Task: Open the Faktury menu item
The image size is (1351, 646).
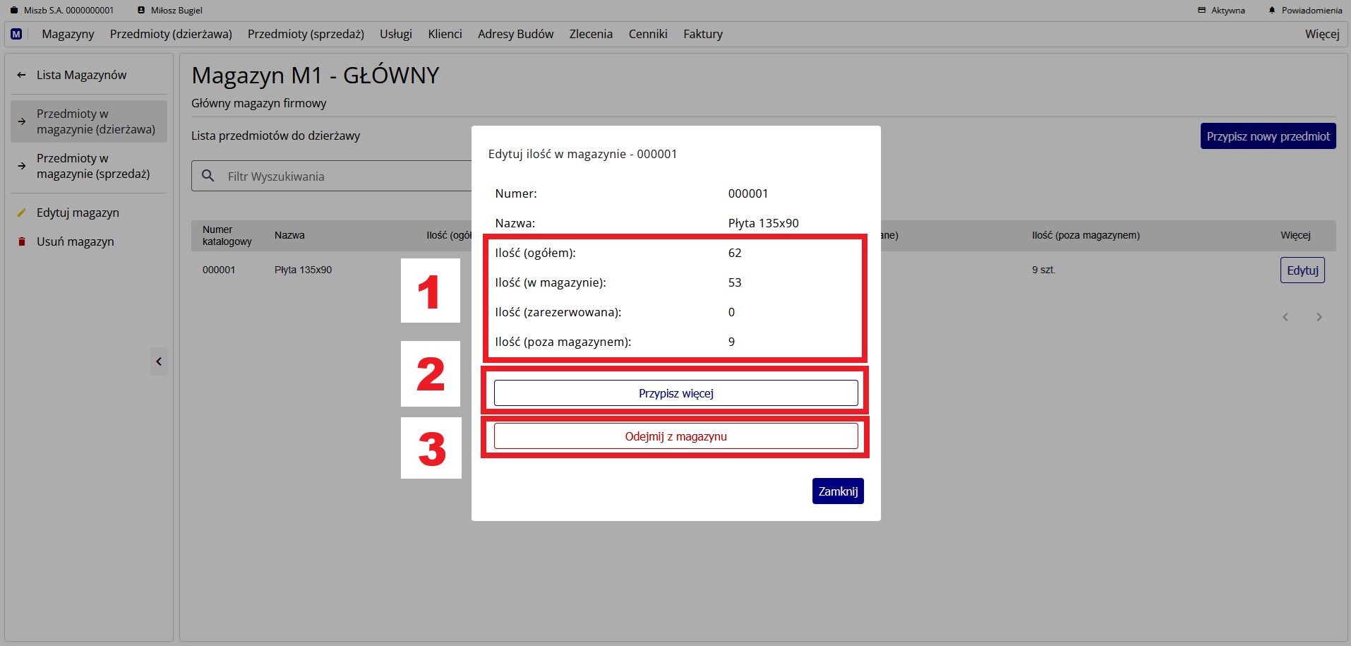Action: (702, 34)
